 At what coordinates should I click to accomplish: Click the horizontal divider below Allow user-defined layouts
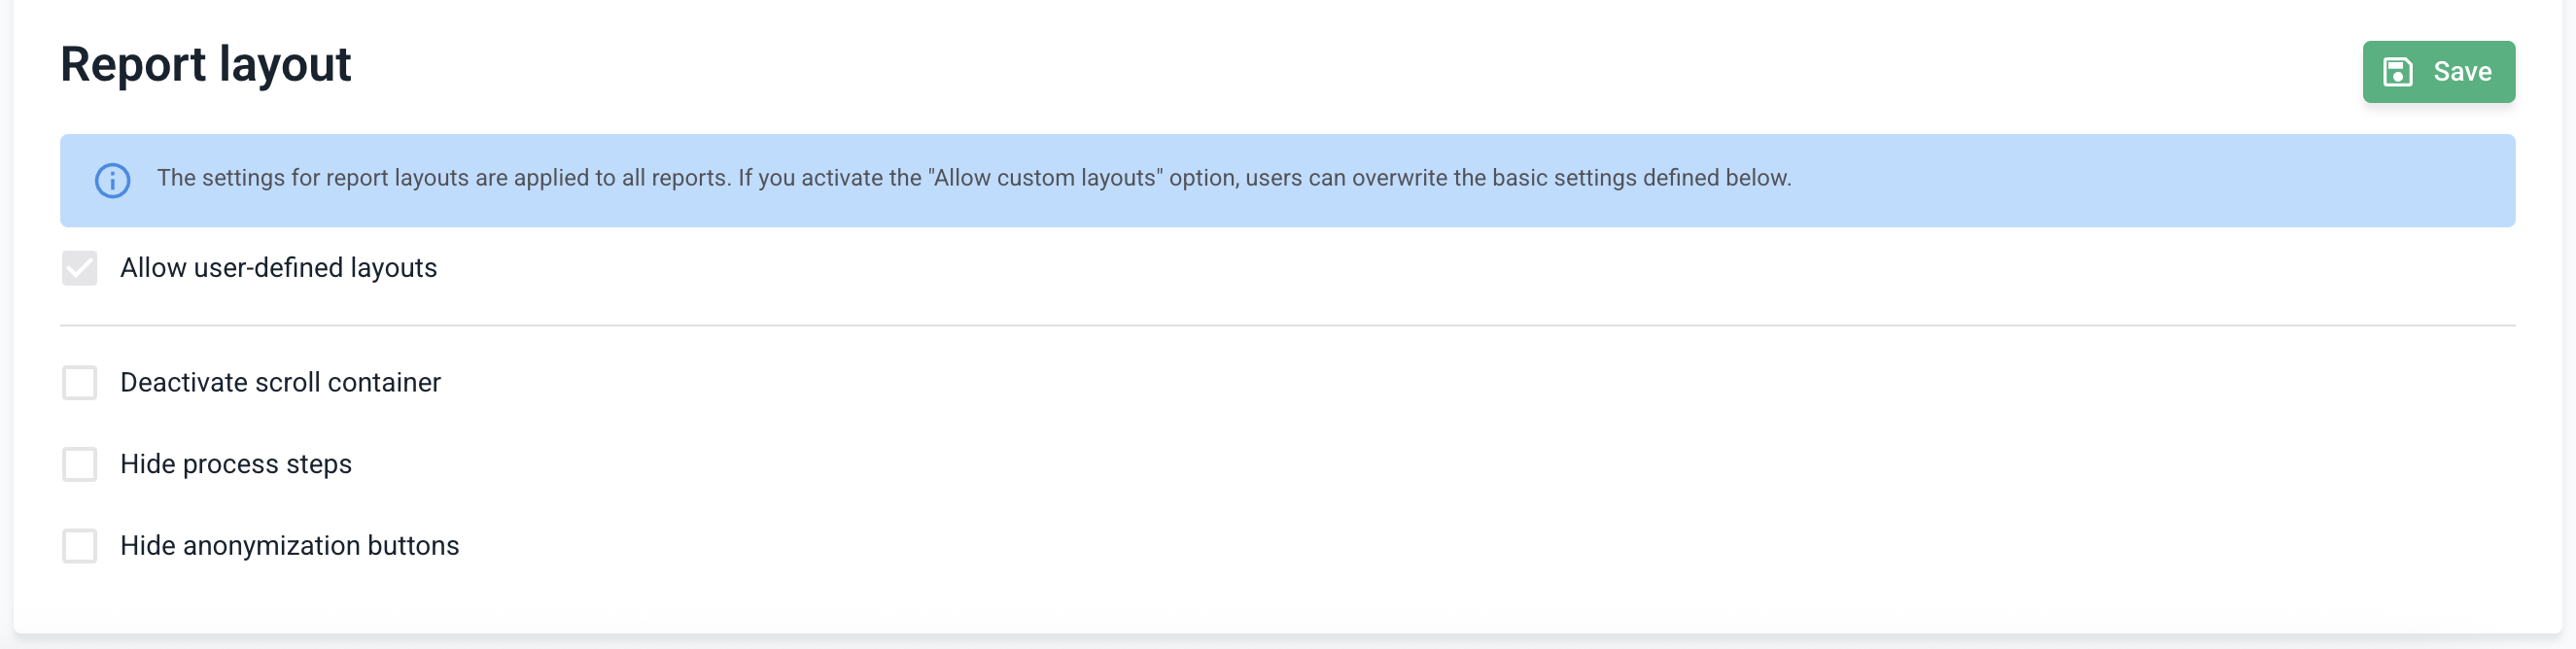(1287, 325)
